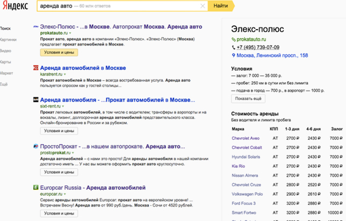
Task: Expand the dropdown arrow next to prokatauto.ru
Action: (x=70, y=33)
